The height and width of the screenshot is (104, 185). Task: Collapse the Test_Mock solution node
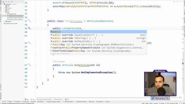pyautogui.click(x=2, y=4)
